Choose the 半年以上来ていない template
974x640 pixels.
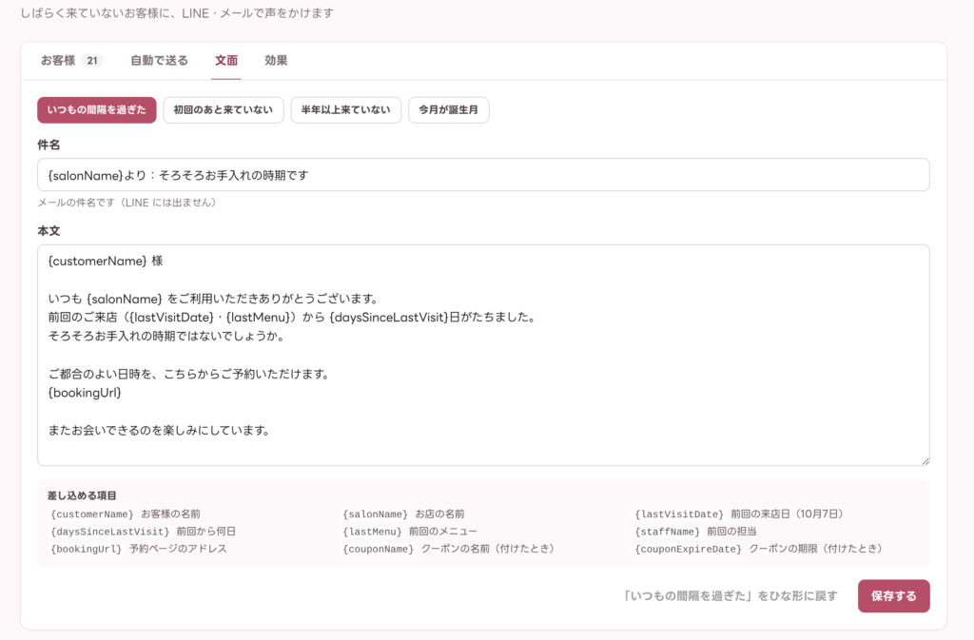(x=346, y=110)
